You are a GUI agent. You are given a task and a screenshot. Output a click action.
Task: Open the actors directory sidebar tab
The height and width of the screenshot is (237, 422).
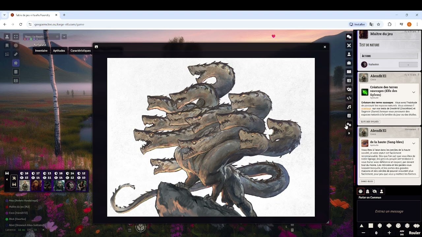349,54
